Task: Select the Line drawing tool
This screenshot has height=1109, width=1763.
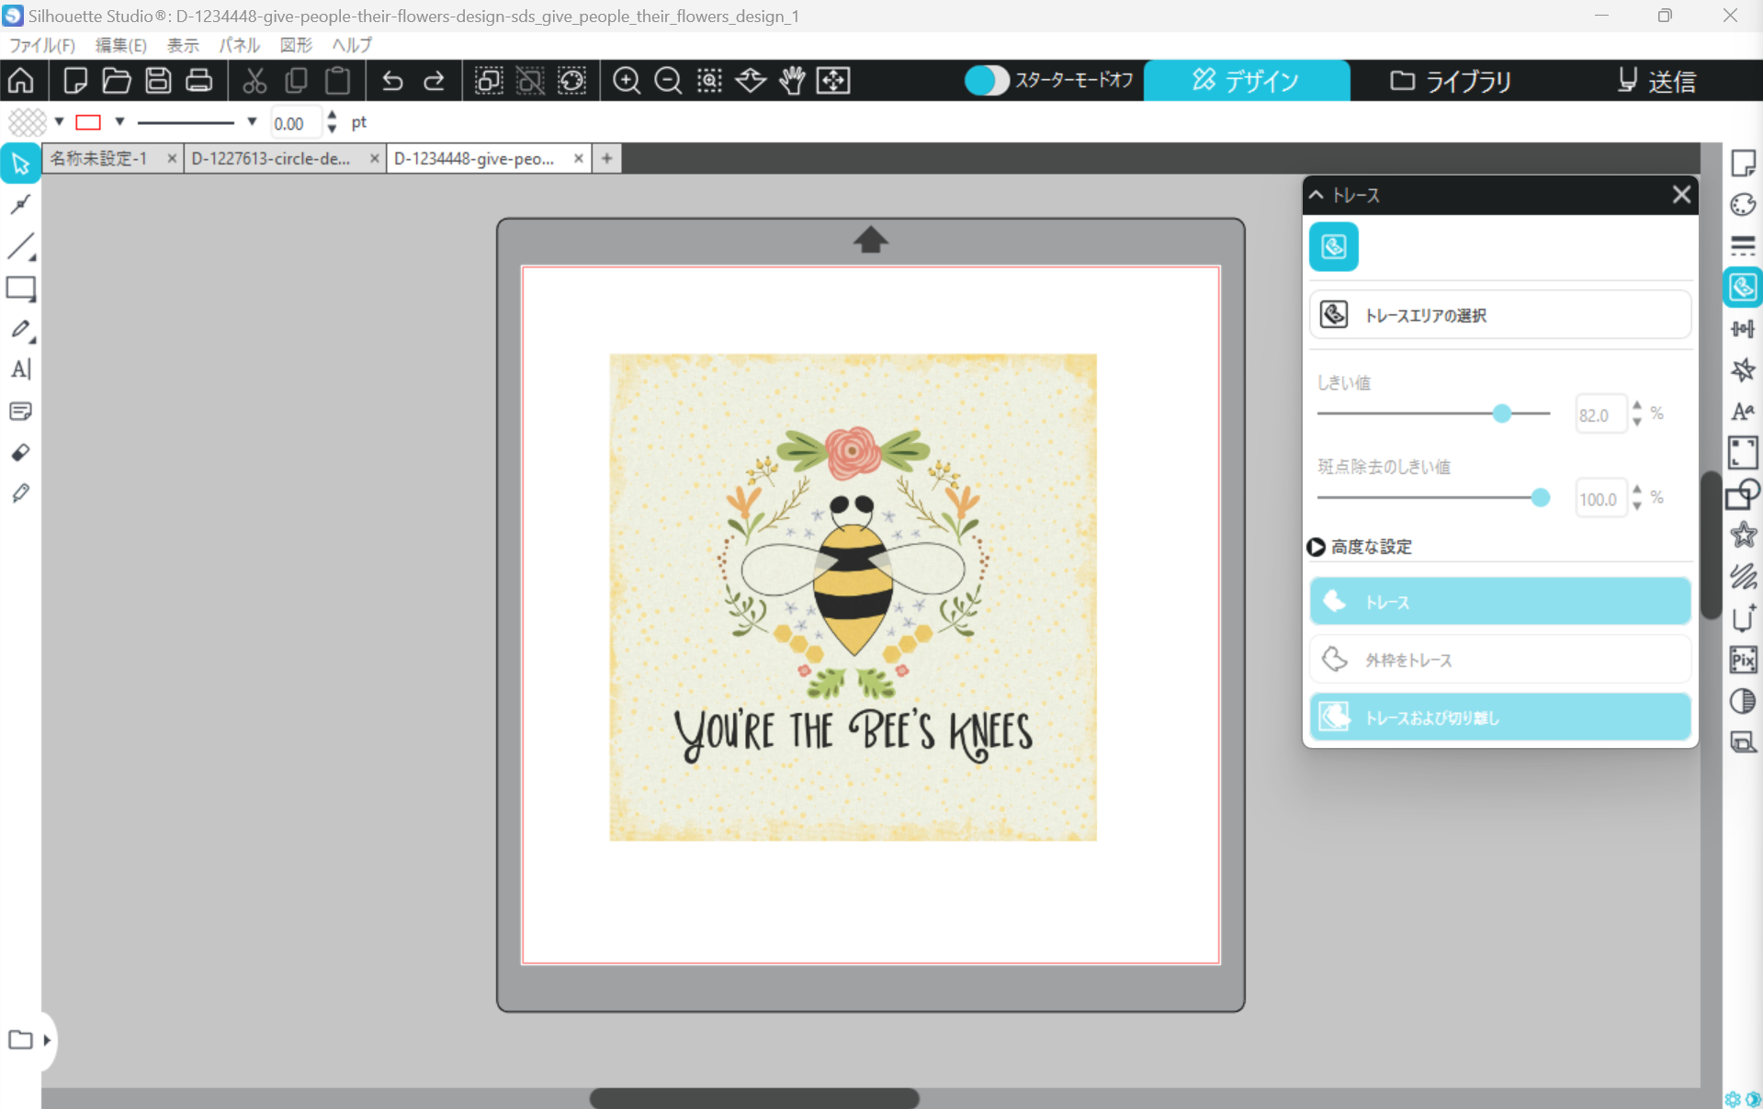Action: tap(20, 246)
